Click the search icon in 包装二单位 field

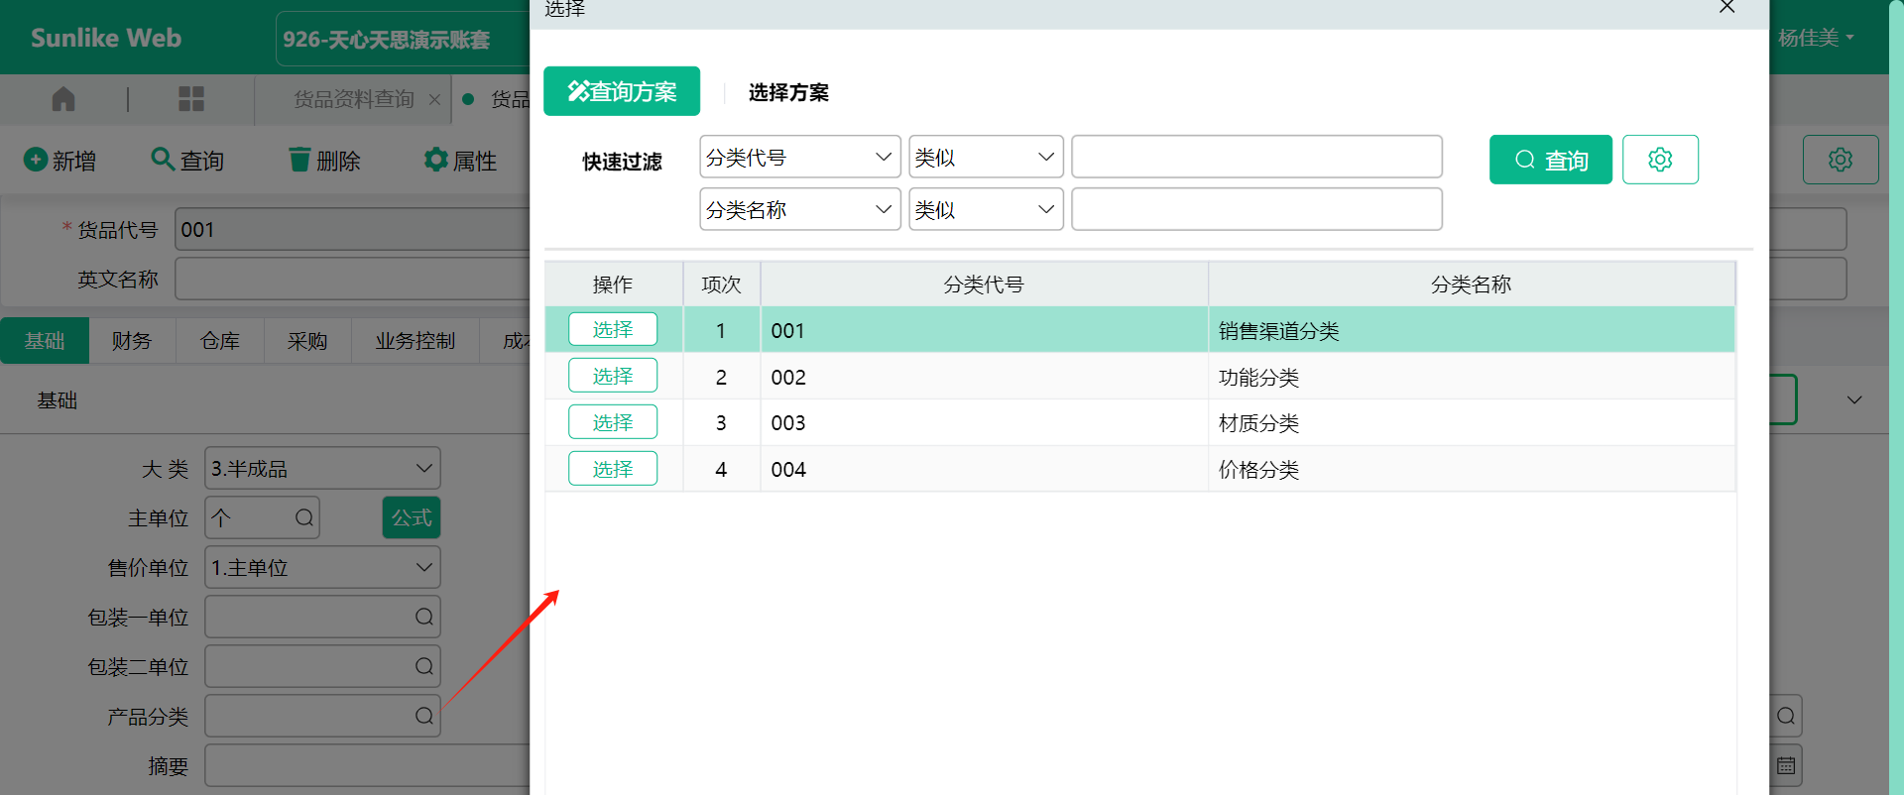[423, 666]
